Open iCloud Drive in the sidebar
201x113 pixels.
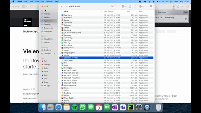tap(49, 39)
